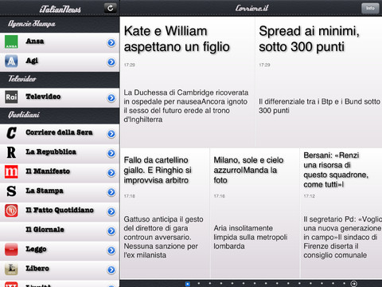Select Corriere della Sera label

click(59, 132)
